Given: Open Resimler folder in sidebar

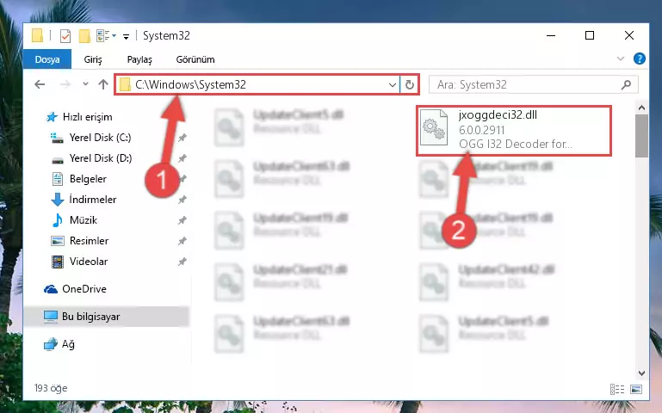Looking at the screenshot, I should click(89, 241).
